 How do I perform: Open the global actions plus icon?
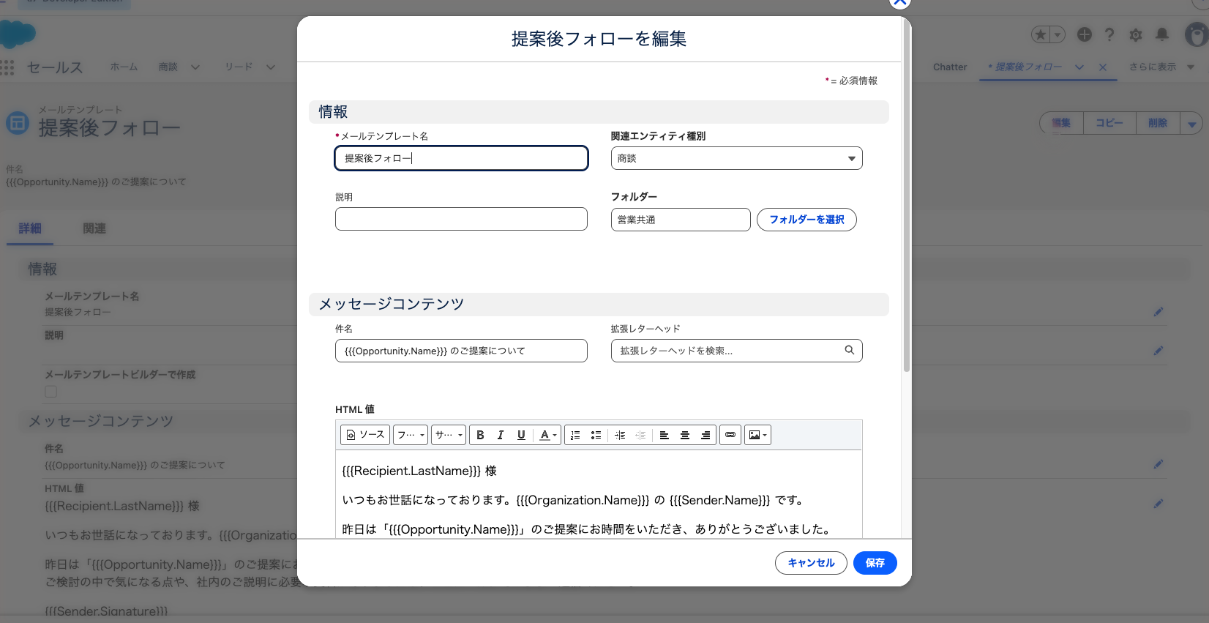pyautogui.click(x=1085, y=34)
